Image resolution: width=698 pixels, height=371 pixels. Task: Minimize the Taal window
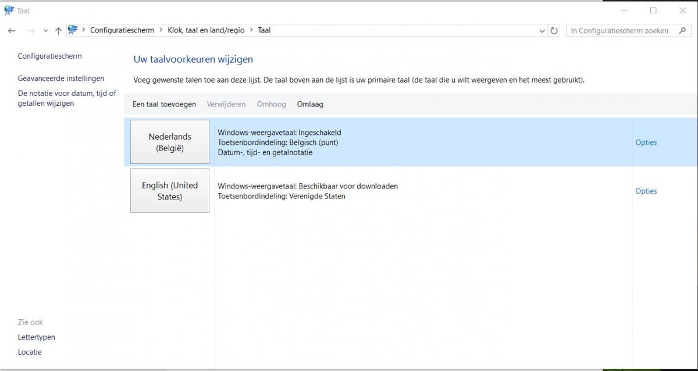[624, 10]
